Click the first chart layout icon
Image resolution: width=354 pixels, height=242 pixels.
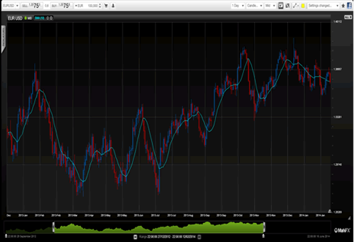[x=281, y=5]
